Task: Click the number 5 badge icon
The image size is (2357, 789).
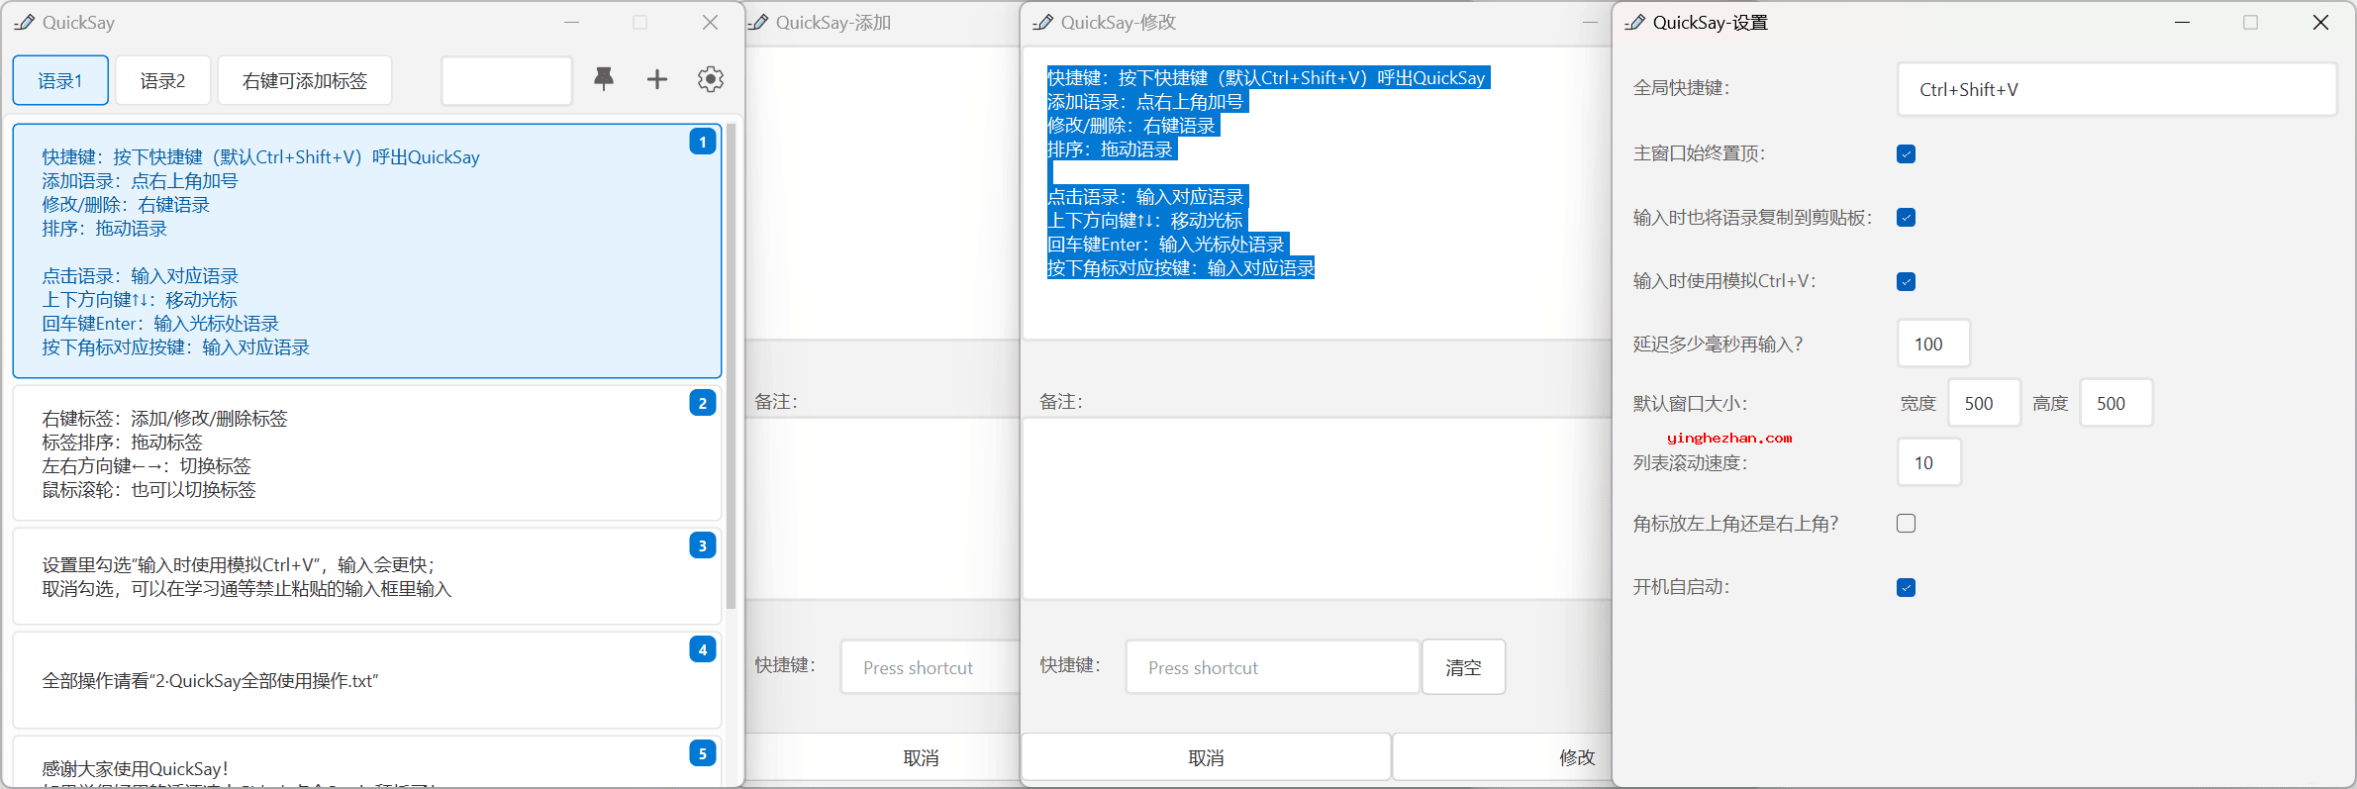Action: [702, 753]
